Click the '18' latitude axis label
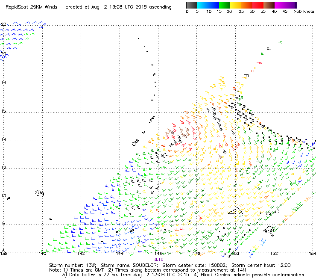This screenshot has height=278, width=316. click(3, 83)
